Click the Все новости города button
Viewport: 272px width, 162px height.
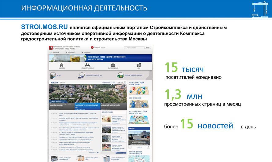coord(121,153)
